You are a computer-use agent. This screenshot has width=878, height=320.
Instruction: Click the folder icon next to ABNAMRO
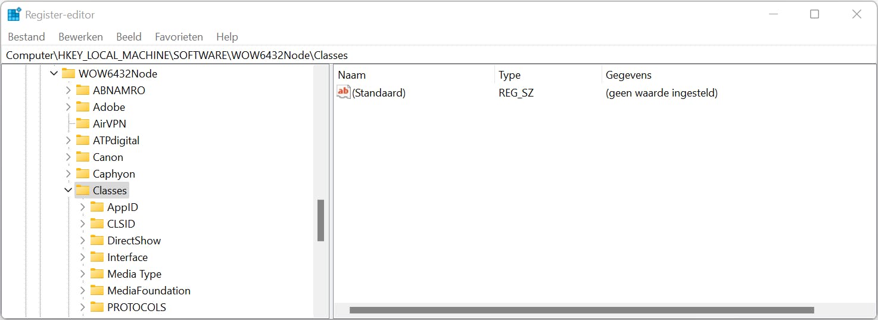[83, 91]
